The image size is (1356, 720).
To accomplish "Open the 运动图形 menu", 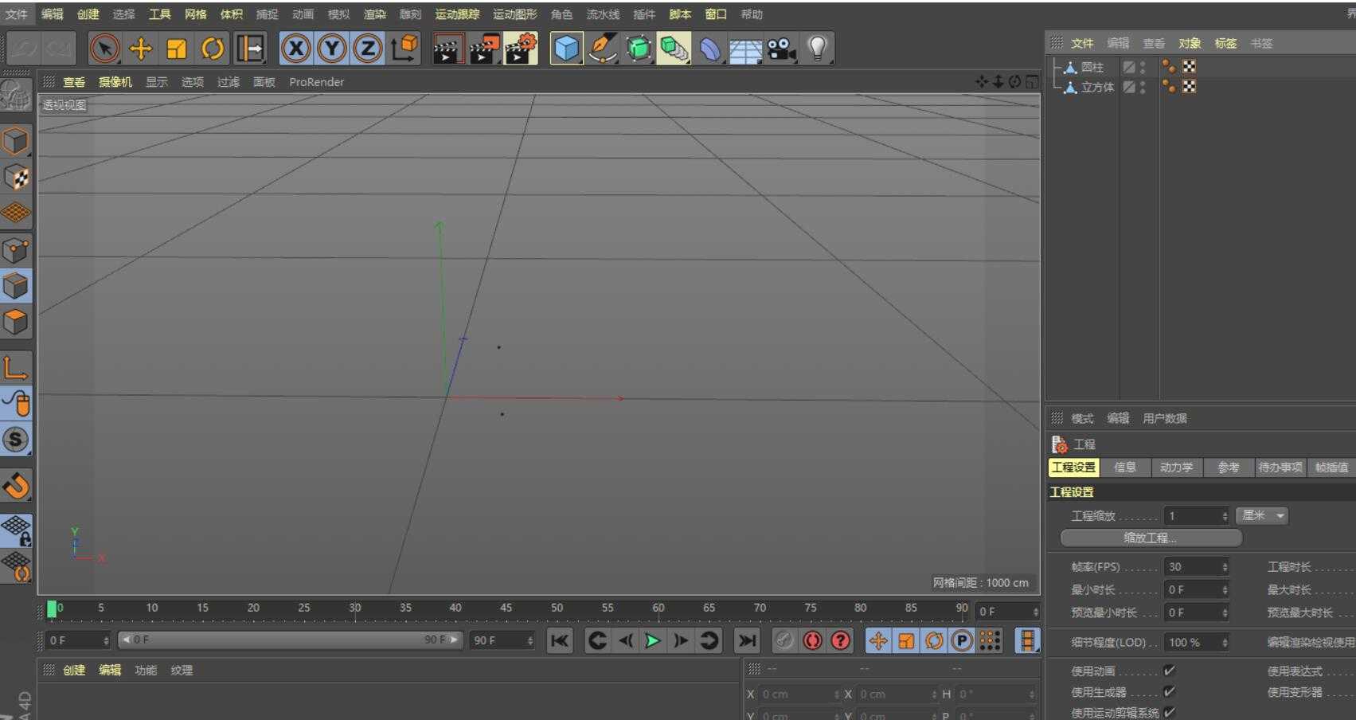I will (x=514, y=14).
